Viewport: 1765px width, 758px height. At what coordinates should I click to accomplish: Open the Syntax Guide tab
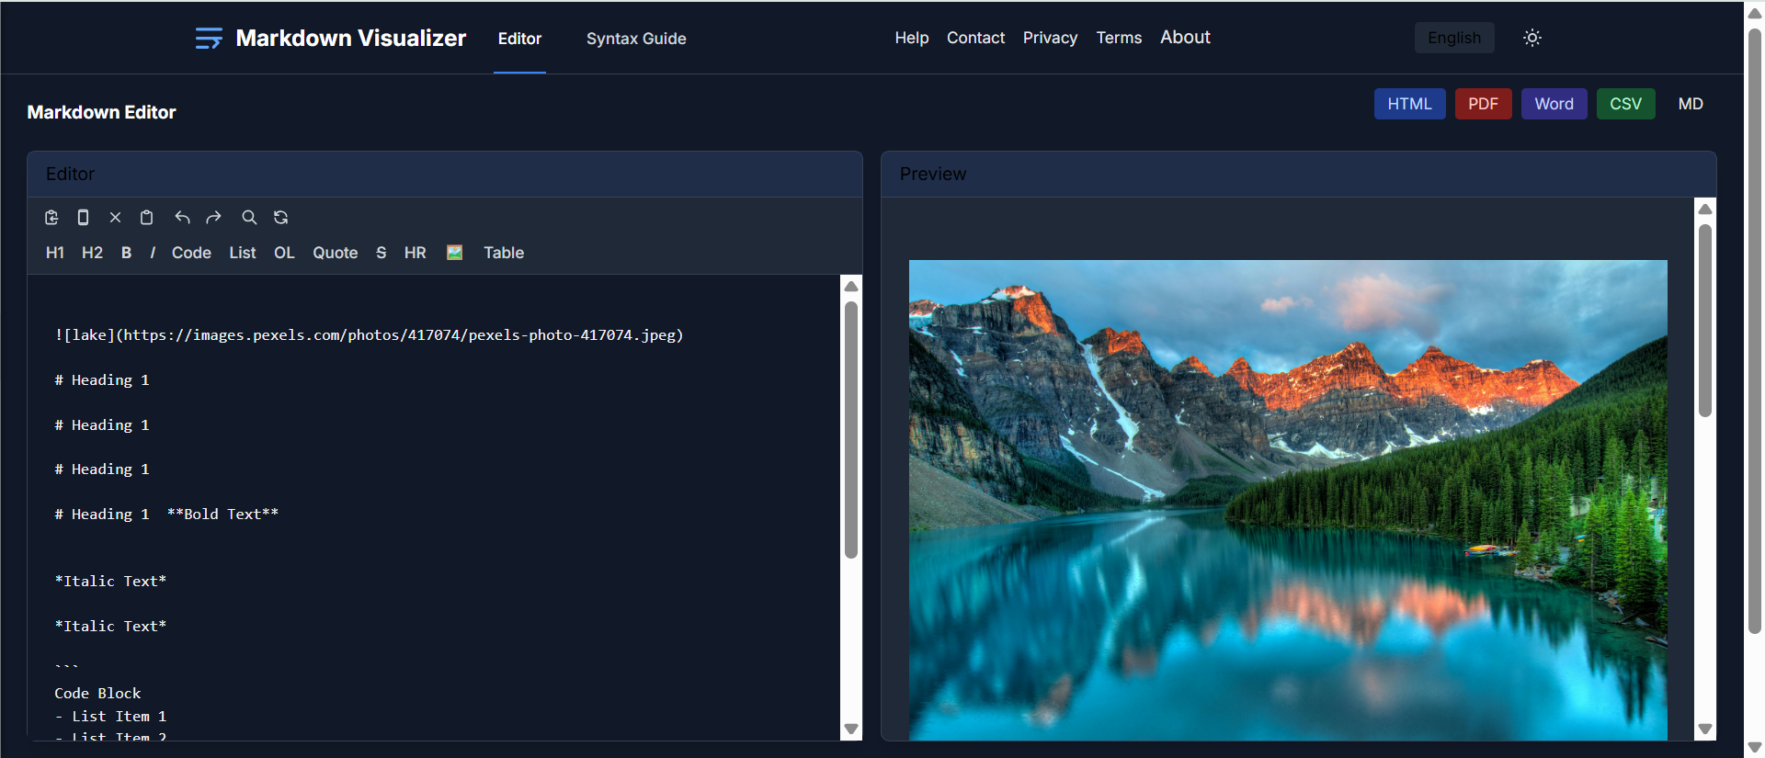[x=636, y=39]
